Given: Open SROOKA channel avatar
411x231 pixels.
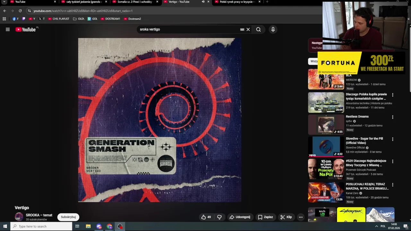Looking at the screenshot, I should (19, 217).
